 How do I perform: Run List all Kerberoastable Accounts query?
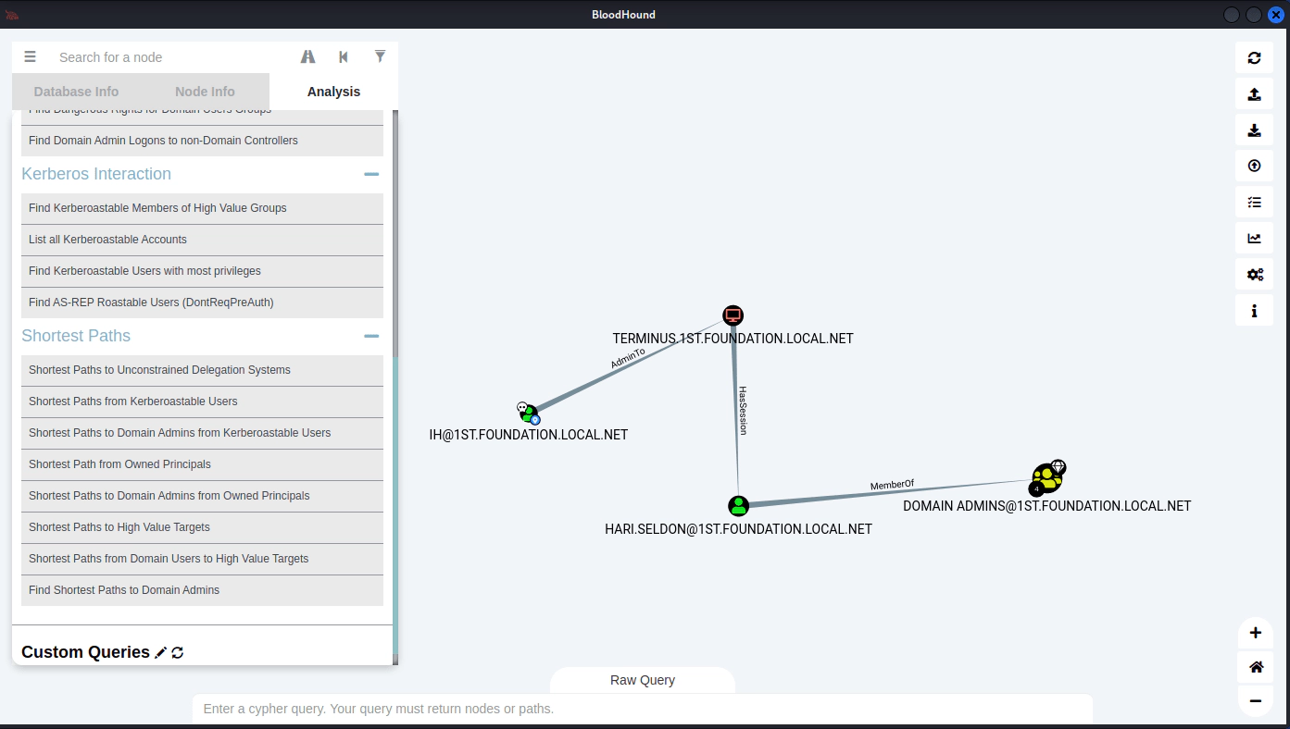point(202,240)
